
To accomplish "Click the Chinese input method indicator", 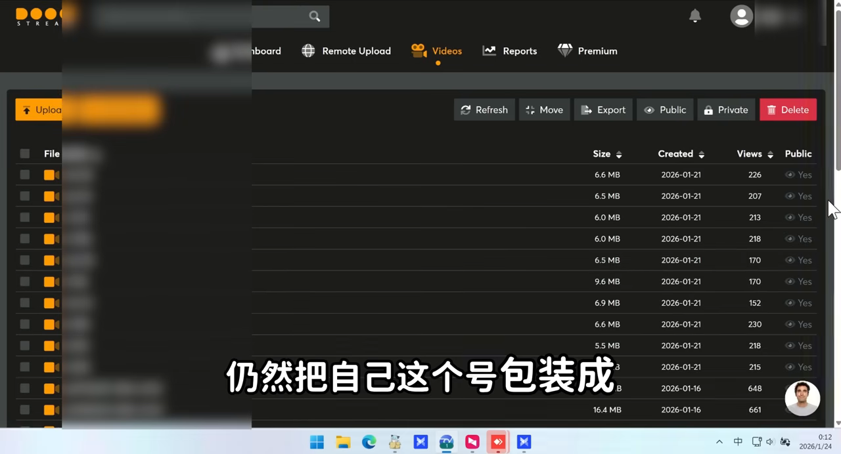I will tap(738, 442).
